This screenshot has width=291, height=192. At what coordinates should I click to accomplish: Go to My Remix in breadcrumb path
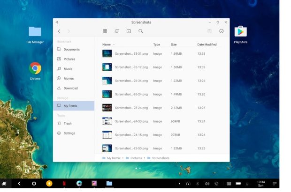tap(112, 158)
